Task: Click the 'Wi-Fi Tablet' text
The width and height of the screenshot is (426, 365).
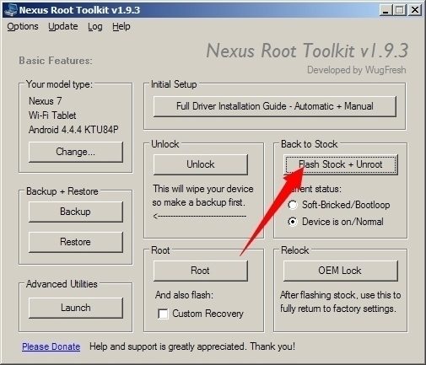Action: point(52,115)
